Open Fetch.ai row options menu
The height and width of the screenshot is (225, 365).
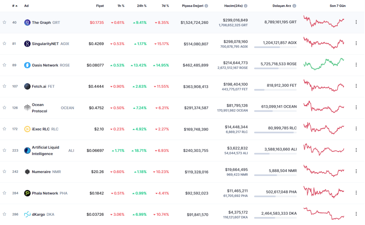tap(356, 86)
